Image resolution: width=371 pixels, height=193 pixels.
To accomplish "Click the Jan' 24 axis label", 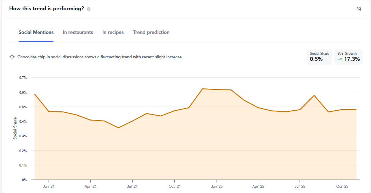I will click(x=49, y=186).
